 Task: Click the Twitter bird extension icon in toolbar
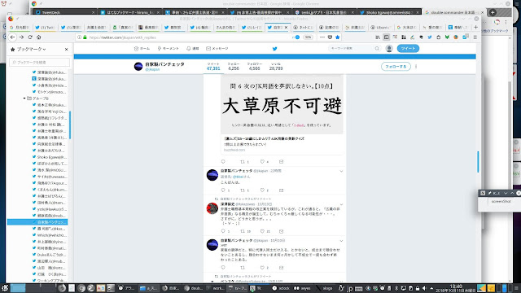coord(430,37)
